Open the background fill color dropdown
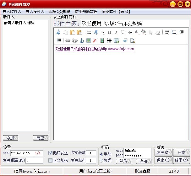The height and width of the screenshot is (176, 191). (x=144, y=32)
